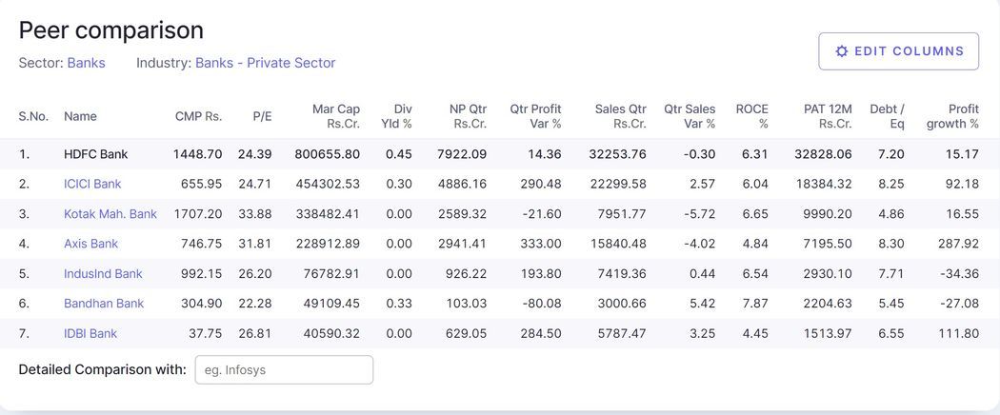1000x415 pixels.
Task: Sort by PAT 12M Rs.Cr. header
Action: (827, 116)
